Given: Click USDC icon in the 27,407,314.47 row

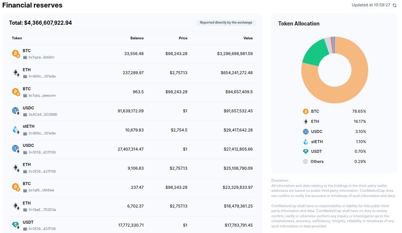Looking at the screenshot, I should click(x=16, y=149).
